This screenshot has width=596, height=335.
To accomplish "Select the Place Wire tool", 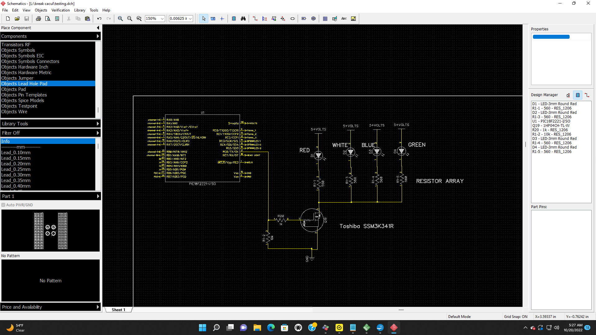I will coord(255,19).
